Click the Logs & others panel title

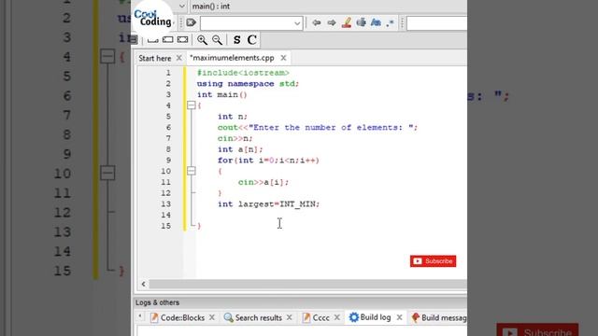click(157, 302)
